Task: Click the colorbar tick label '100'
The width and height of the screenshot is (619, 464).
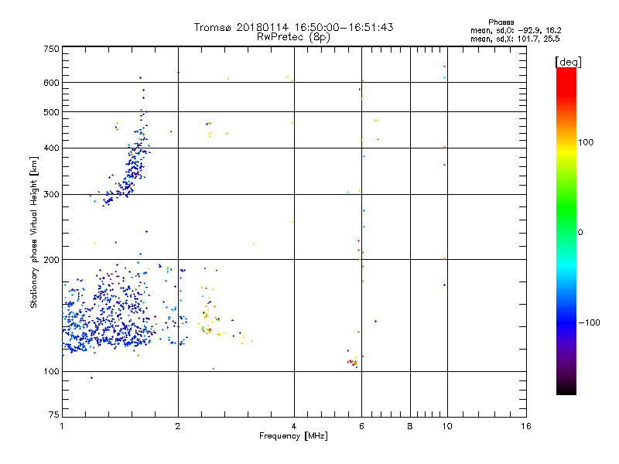Action: (586, 142)
